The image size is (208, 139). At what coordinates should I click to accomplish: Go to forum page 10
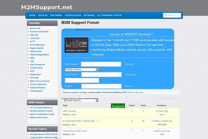click(174, 99)
